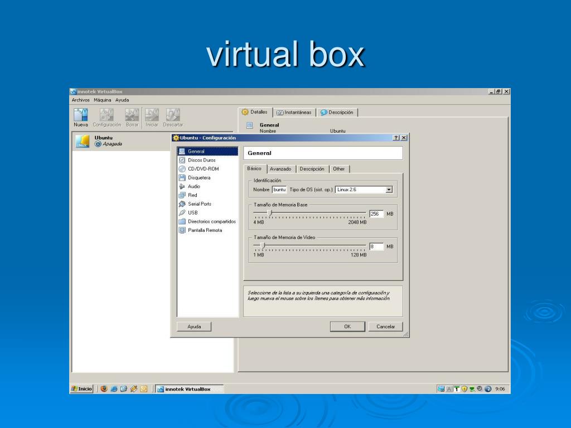571x428 pixels.
Task: Switch to the Instantáneas tab
Action: click(x=294, y=113)
